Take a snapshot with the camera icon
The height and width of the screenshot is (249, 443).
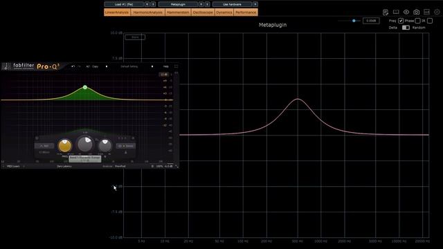coord(417,12)
